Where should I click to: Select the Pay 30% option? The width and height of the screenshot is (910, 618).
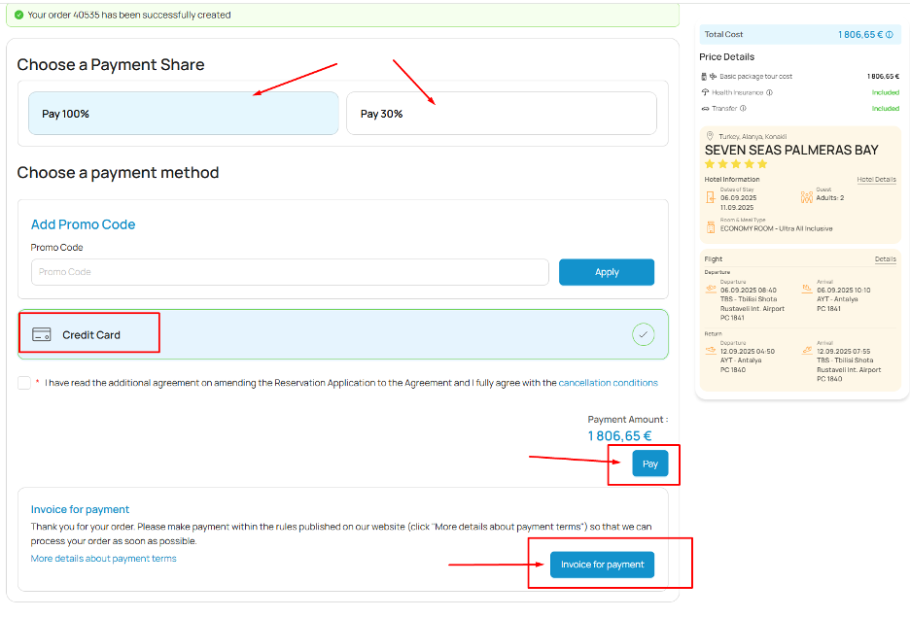click(x=502, y=114)
